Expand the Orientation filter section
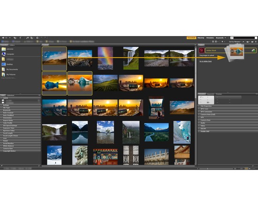 pos(20,118)
